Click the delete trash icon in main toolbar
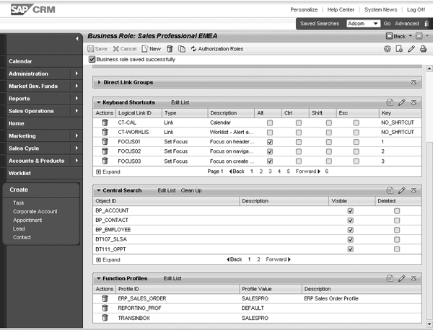 tap(169, 49)
